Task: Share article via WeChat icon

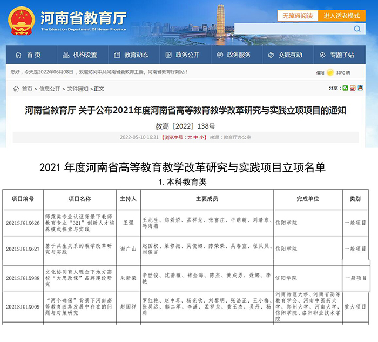Action: tap(346, 88)
